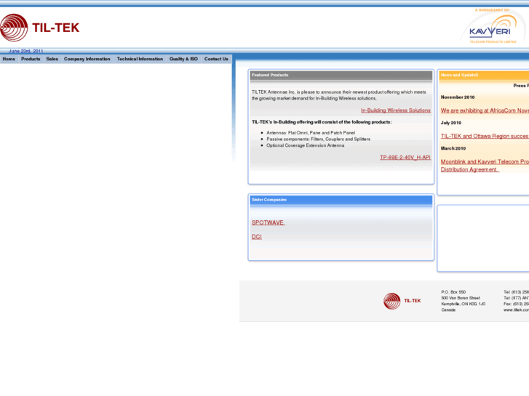Open the Products menu
Screen dimensions: 529x396
[31, 59]
